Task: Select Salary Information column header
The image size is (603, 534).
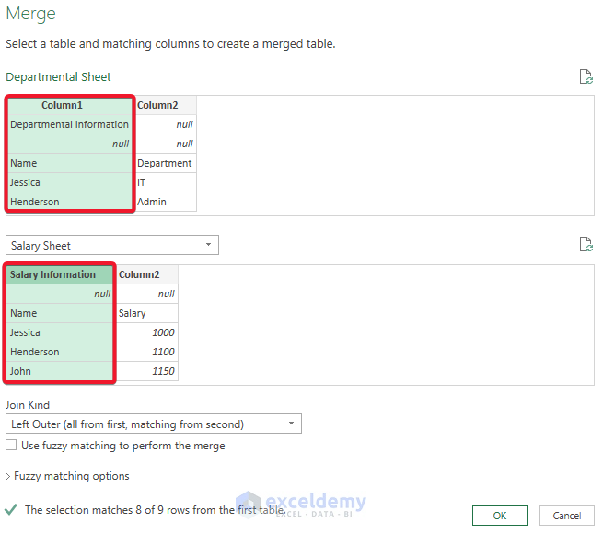Action: click(61, 274)
